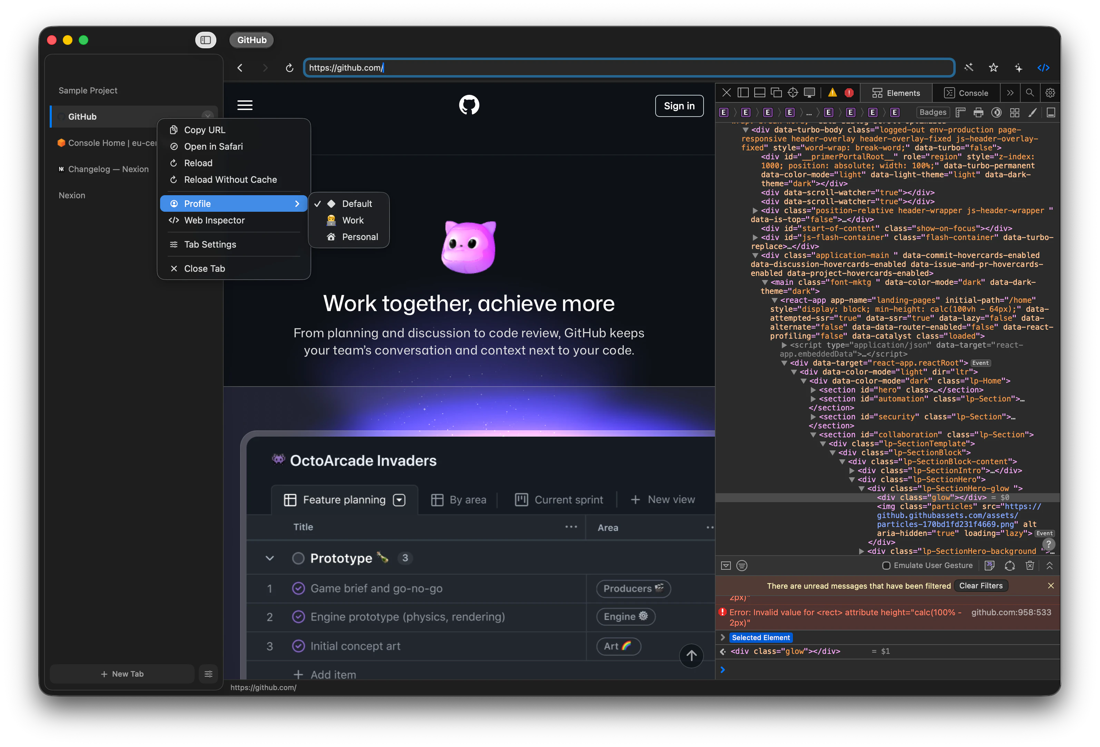Start element selection with crosshair icon
Screen dimensions: 1100x747
793,93
